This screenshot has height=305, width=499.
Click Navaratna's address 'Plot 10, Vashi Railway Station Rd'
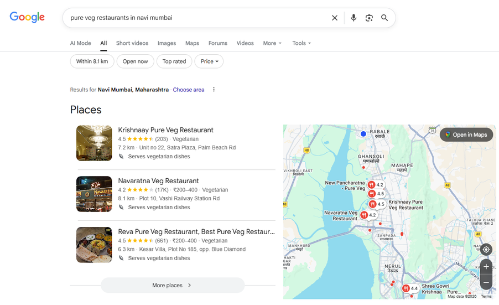(x=179, y=198)
